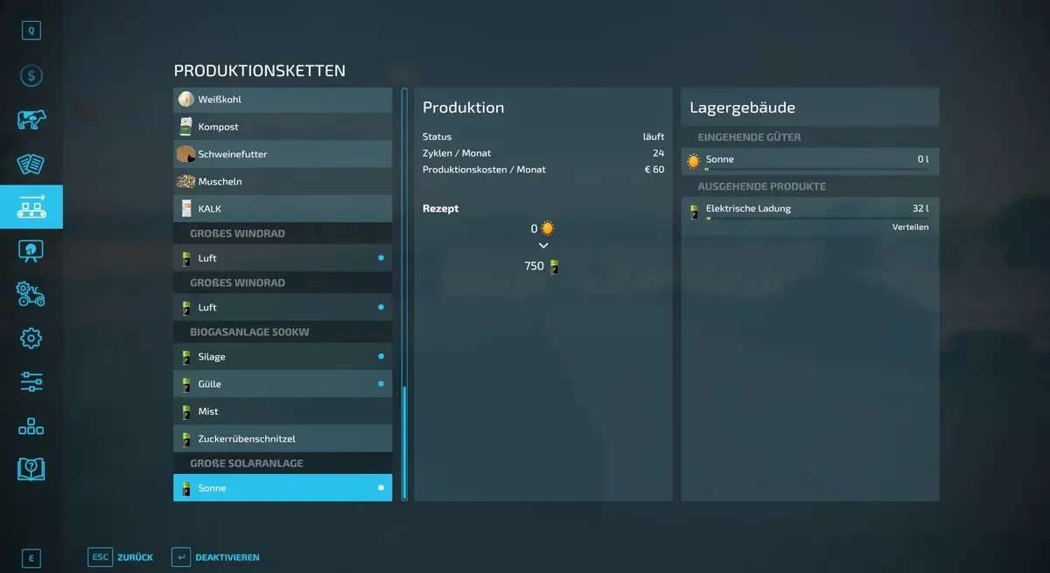Open the vehicles tractor icon page

click(31, 294)
